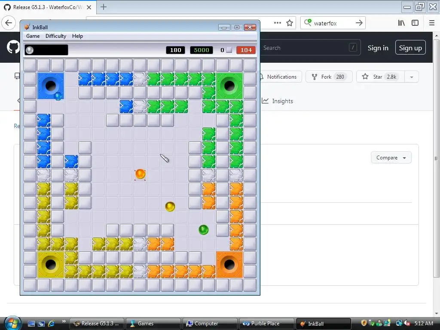Click the orange ball on the board

coord(140,174)
